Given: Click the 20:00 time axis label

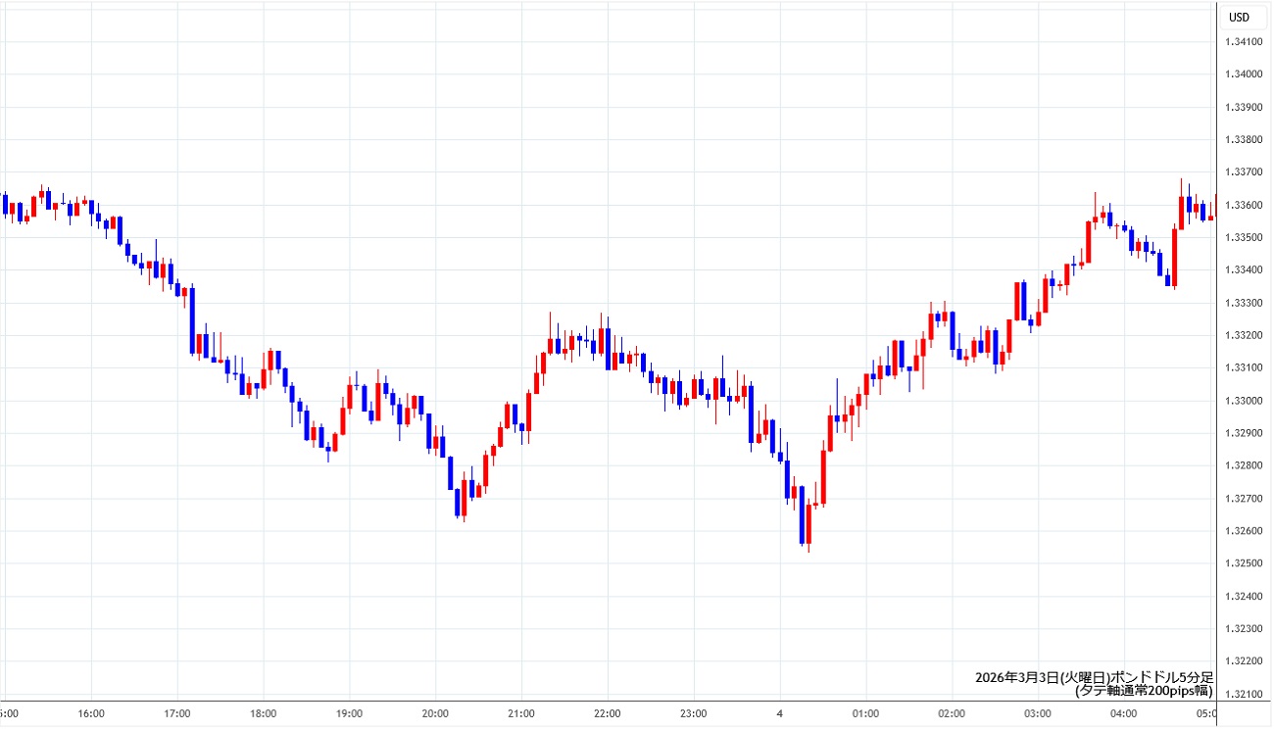Looking at the screenshot, I should [x=436, y=713].
